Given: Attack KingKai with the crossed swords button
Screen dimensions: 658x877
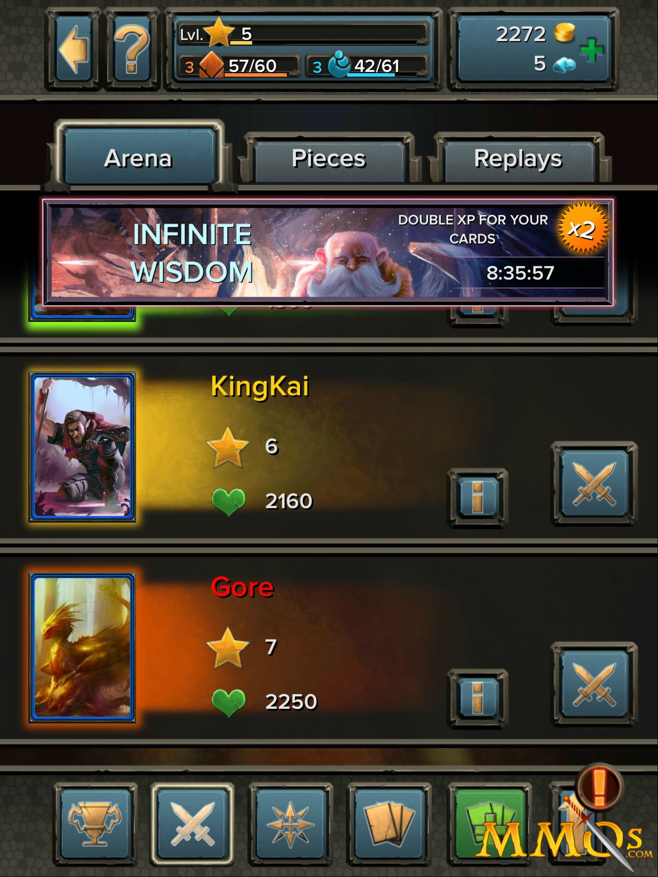Looking at the screenshot, I should click(x=594, y=484).
